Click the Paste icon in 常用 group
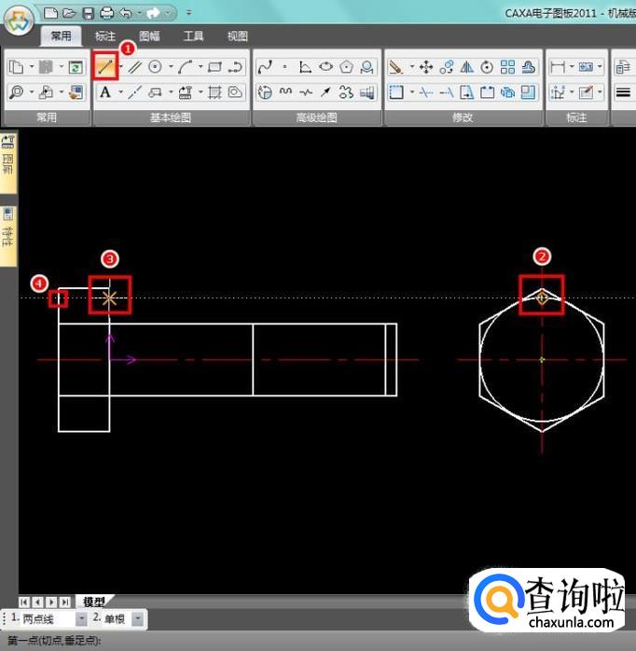 (46, 67)
